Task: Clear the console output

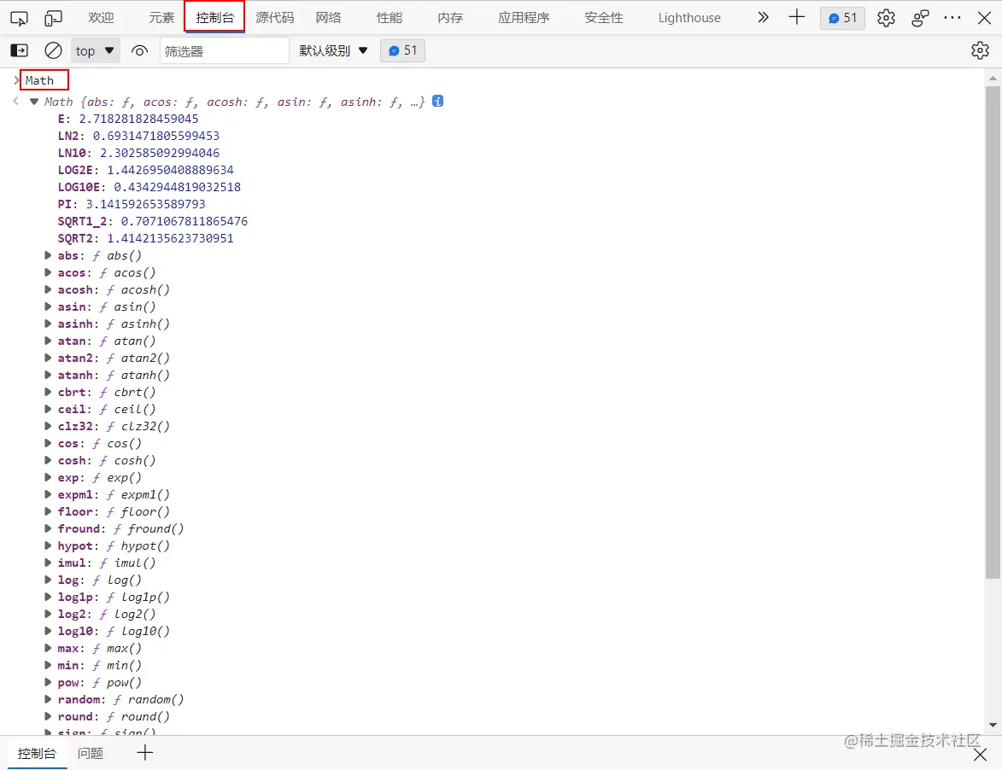Action: click(53, 50)
